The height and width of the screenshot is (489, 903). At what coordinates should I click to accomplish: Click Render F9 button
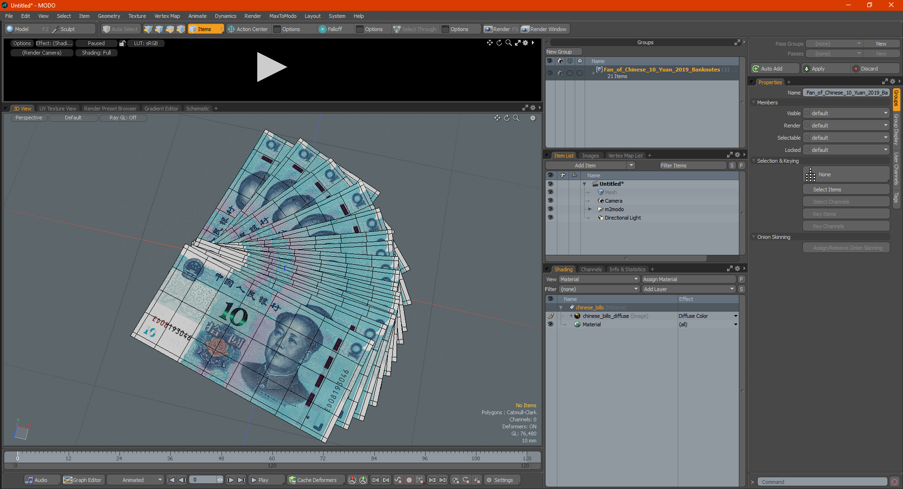coord(501,29)
